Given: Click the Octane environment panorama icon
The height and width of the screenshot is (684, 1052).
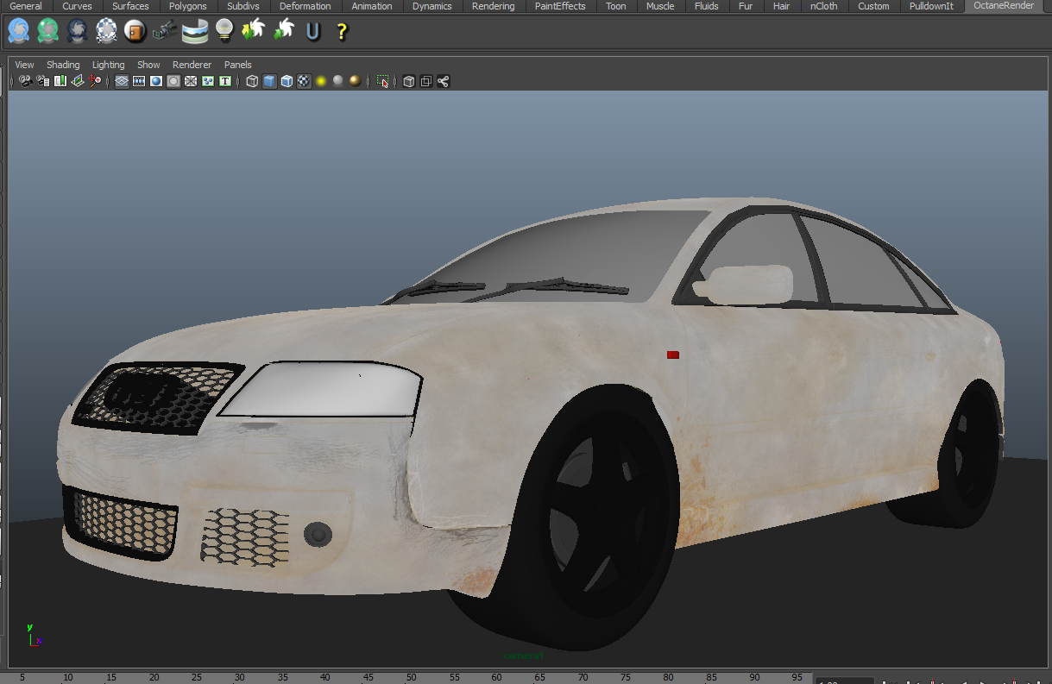Looking at the screenshot, I should pyautogui.click(x=195, y=32).
